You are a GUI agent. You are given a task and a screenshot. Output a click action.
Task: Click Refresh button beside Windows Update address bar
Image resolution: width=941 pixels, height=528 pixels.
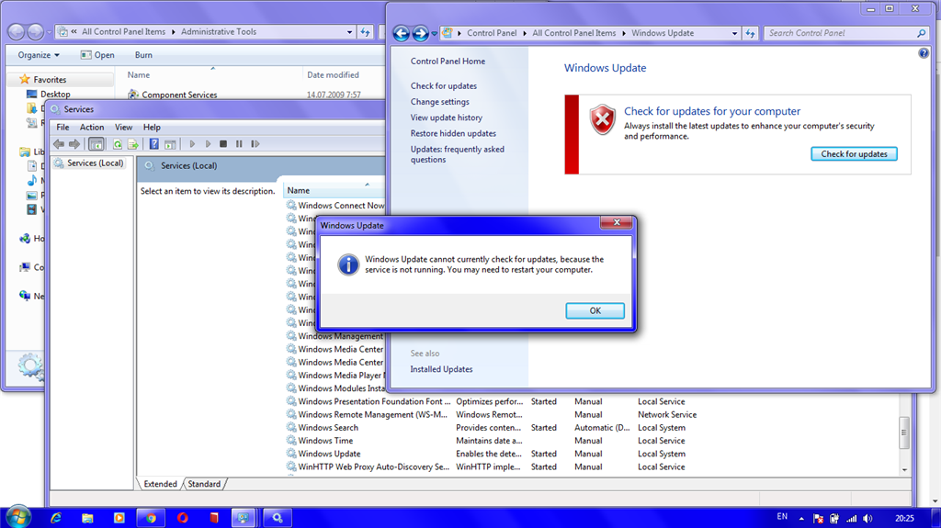point(750,34)
